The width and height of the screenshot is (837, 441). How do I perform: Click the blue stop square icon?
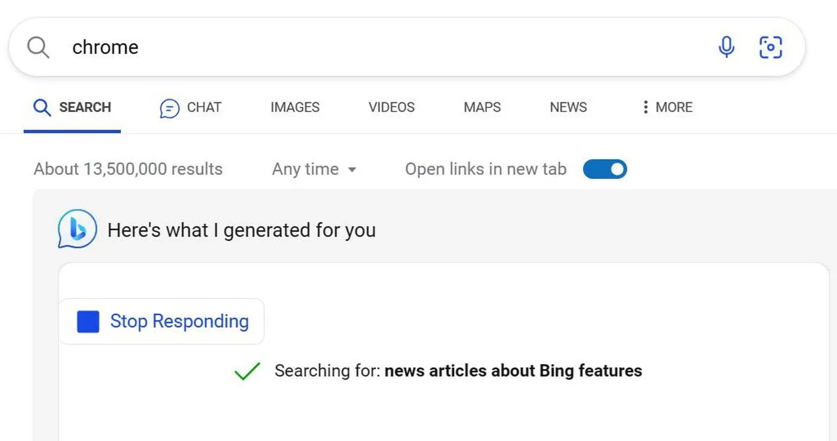pyautogui.click(x=88, y=321)
